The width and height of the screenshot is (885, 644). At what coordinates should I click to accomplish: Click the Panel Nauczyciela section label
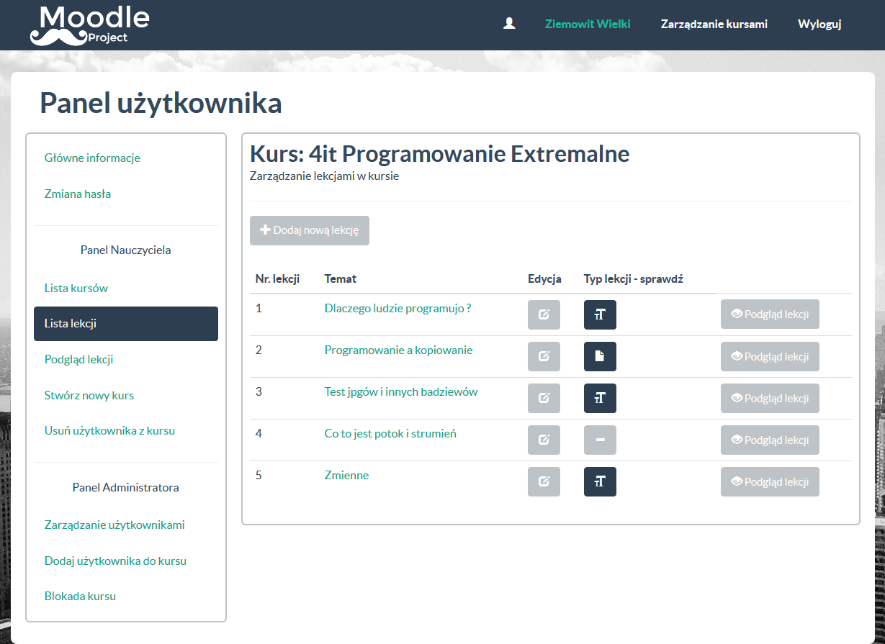(x=126, y=250)
